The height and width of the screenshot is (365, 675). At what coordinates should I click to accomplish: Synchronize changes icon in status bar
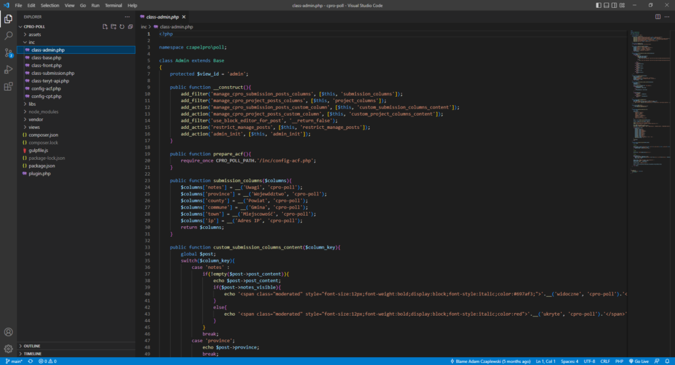30,362
